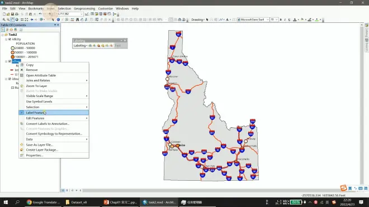
Task: Select the Identify tool icon
Action: [x=58, y=20]
